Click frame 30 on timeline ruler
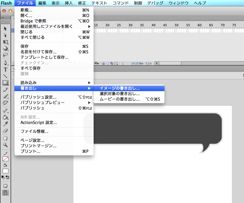This screenshot has height=203, width=244. pyautogui.click(x=130, y=25)
